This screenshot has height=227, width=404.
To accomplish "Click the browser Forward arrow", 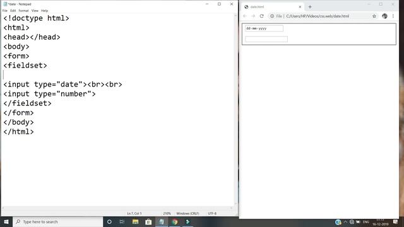I will click(253, 16).
